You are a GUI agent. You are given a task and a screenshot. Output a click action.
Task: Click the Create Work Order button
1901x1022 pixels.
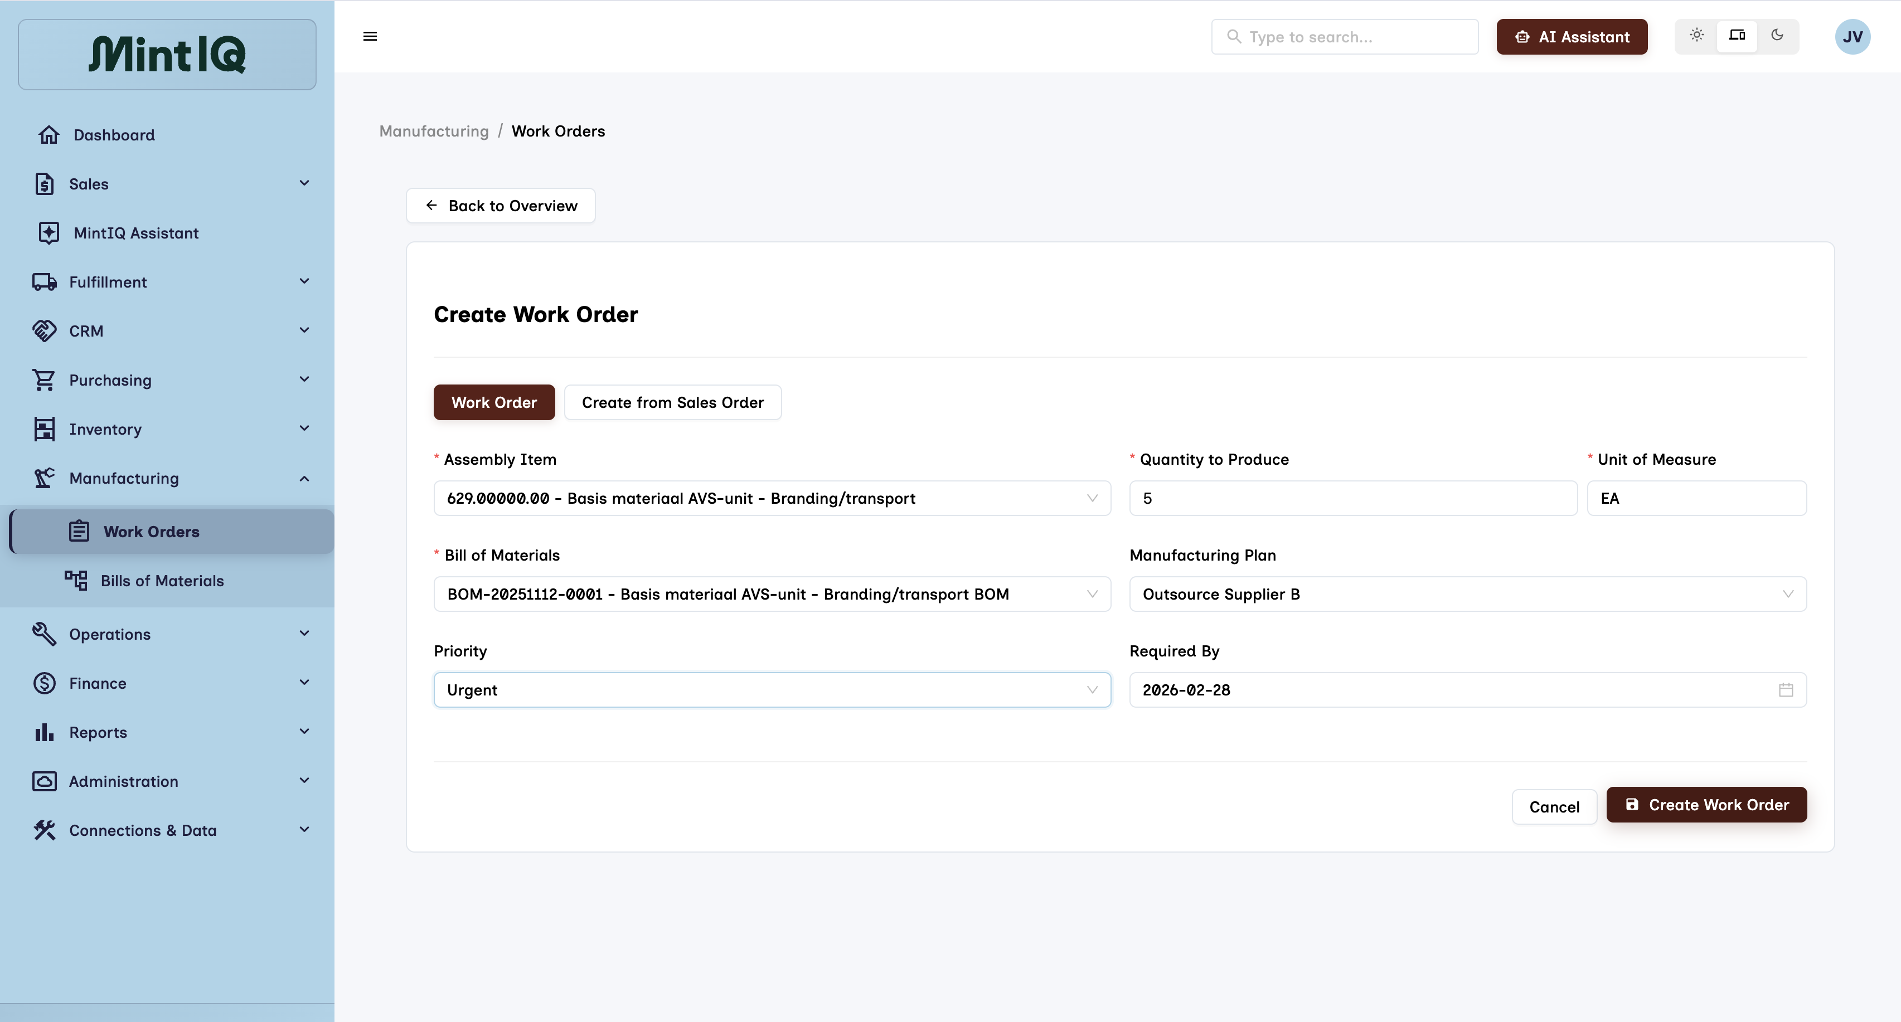(1706, 804)
